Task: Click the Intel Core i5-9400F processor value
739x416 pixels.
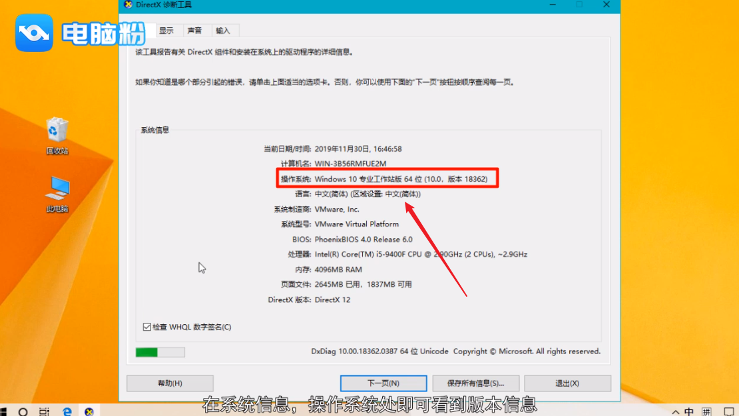Action: pos(421,254)
